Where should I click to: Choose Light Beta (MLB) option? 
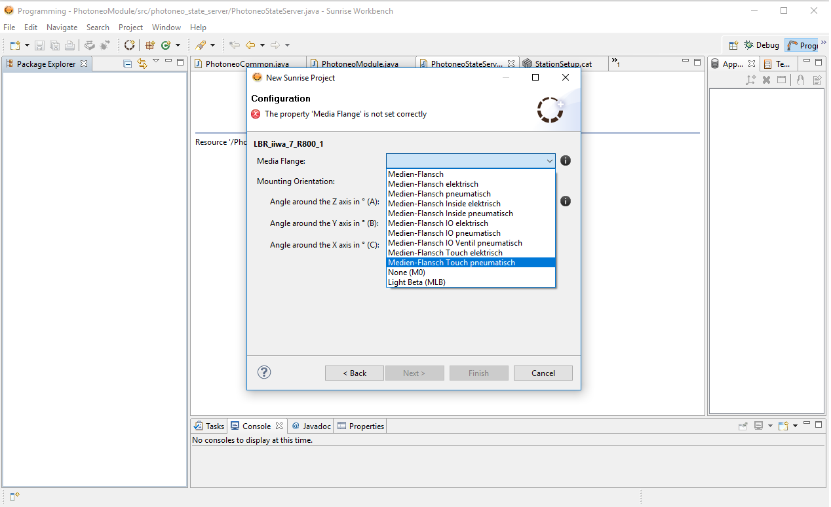click(471, 282)
